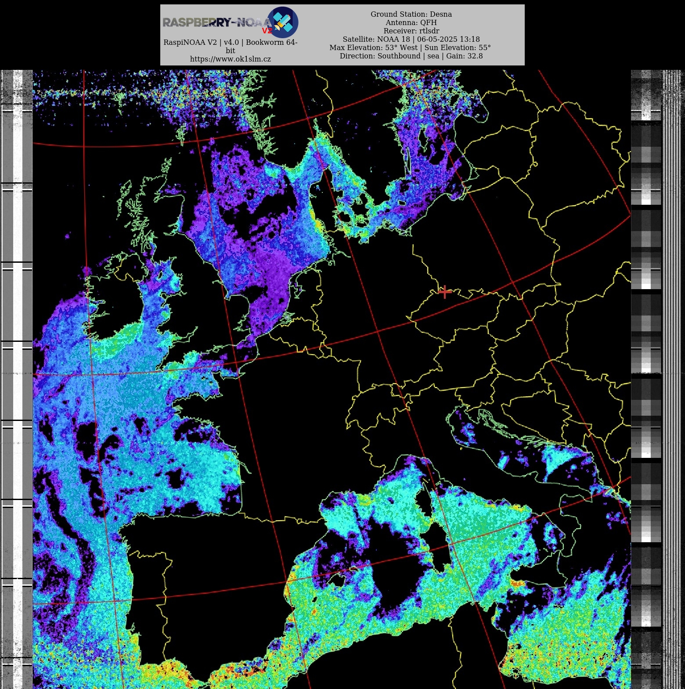Select the 'Receiver: rtlsdr' text
The width and height of the screenshot is (685, 689).
click(x=411, y=31)
